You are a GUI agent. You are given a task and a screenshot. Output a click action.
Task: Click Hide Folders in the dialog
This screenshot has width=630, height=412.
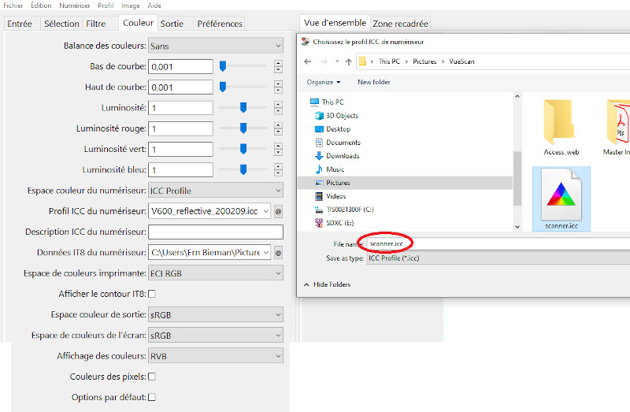pyautogui.click(x=332, y=284)
